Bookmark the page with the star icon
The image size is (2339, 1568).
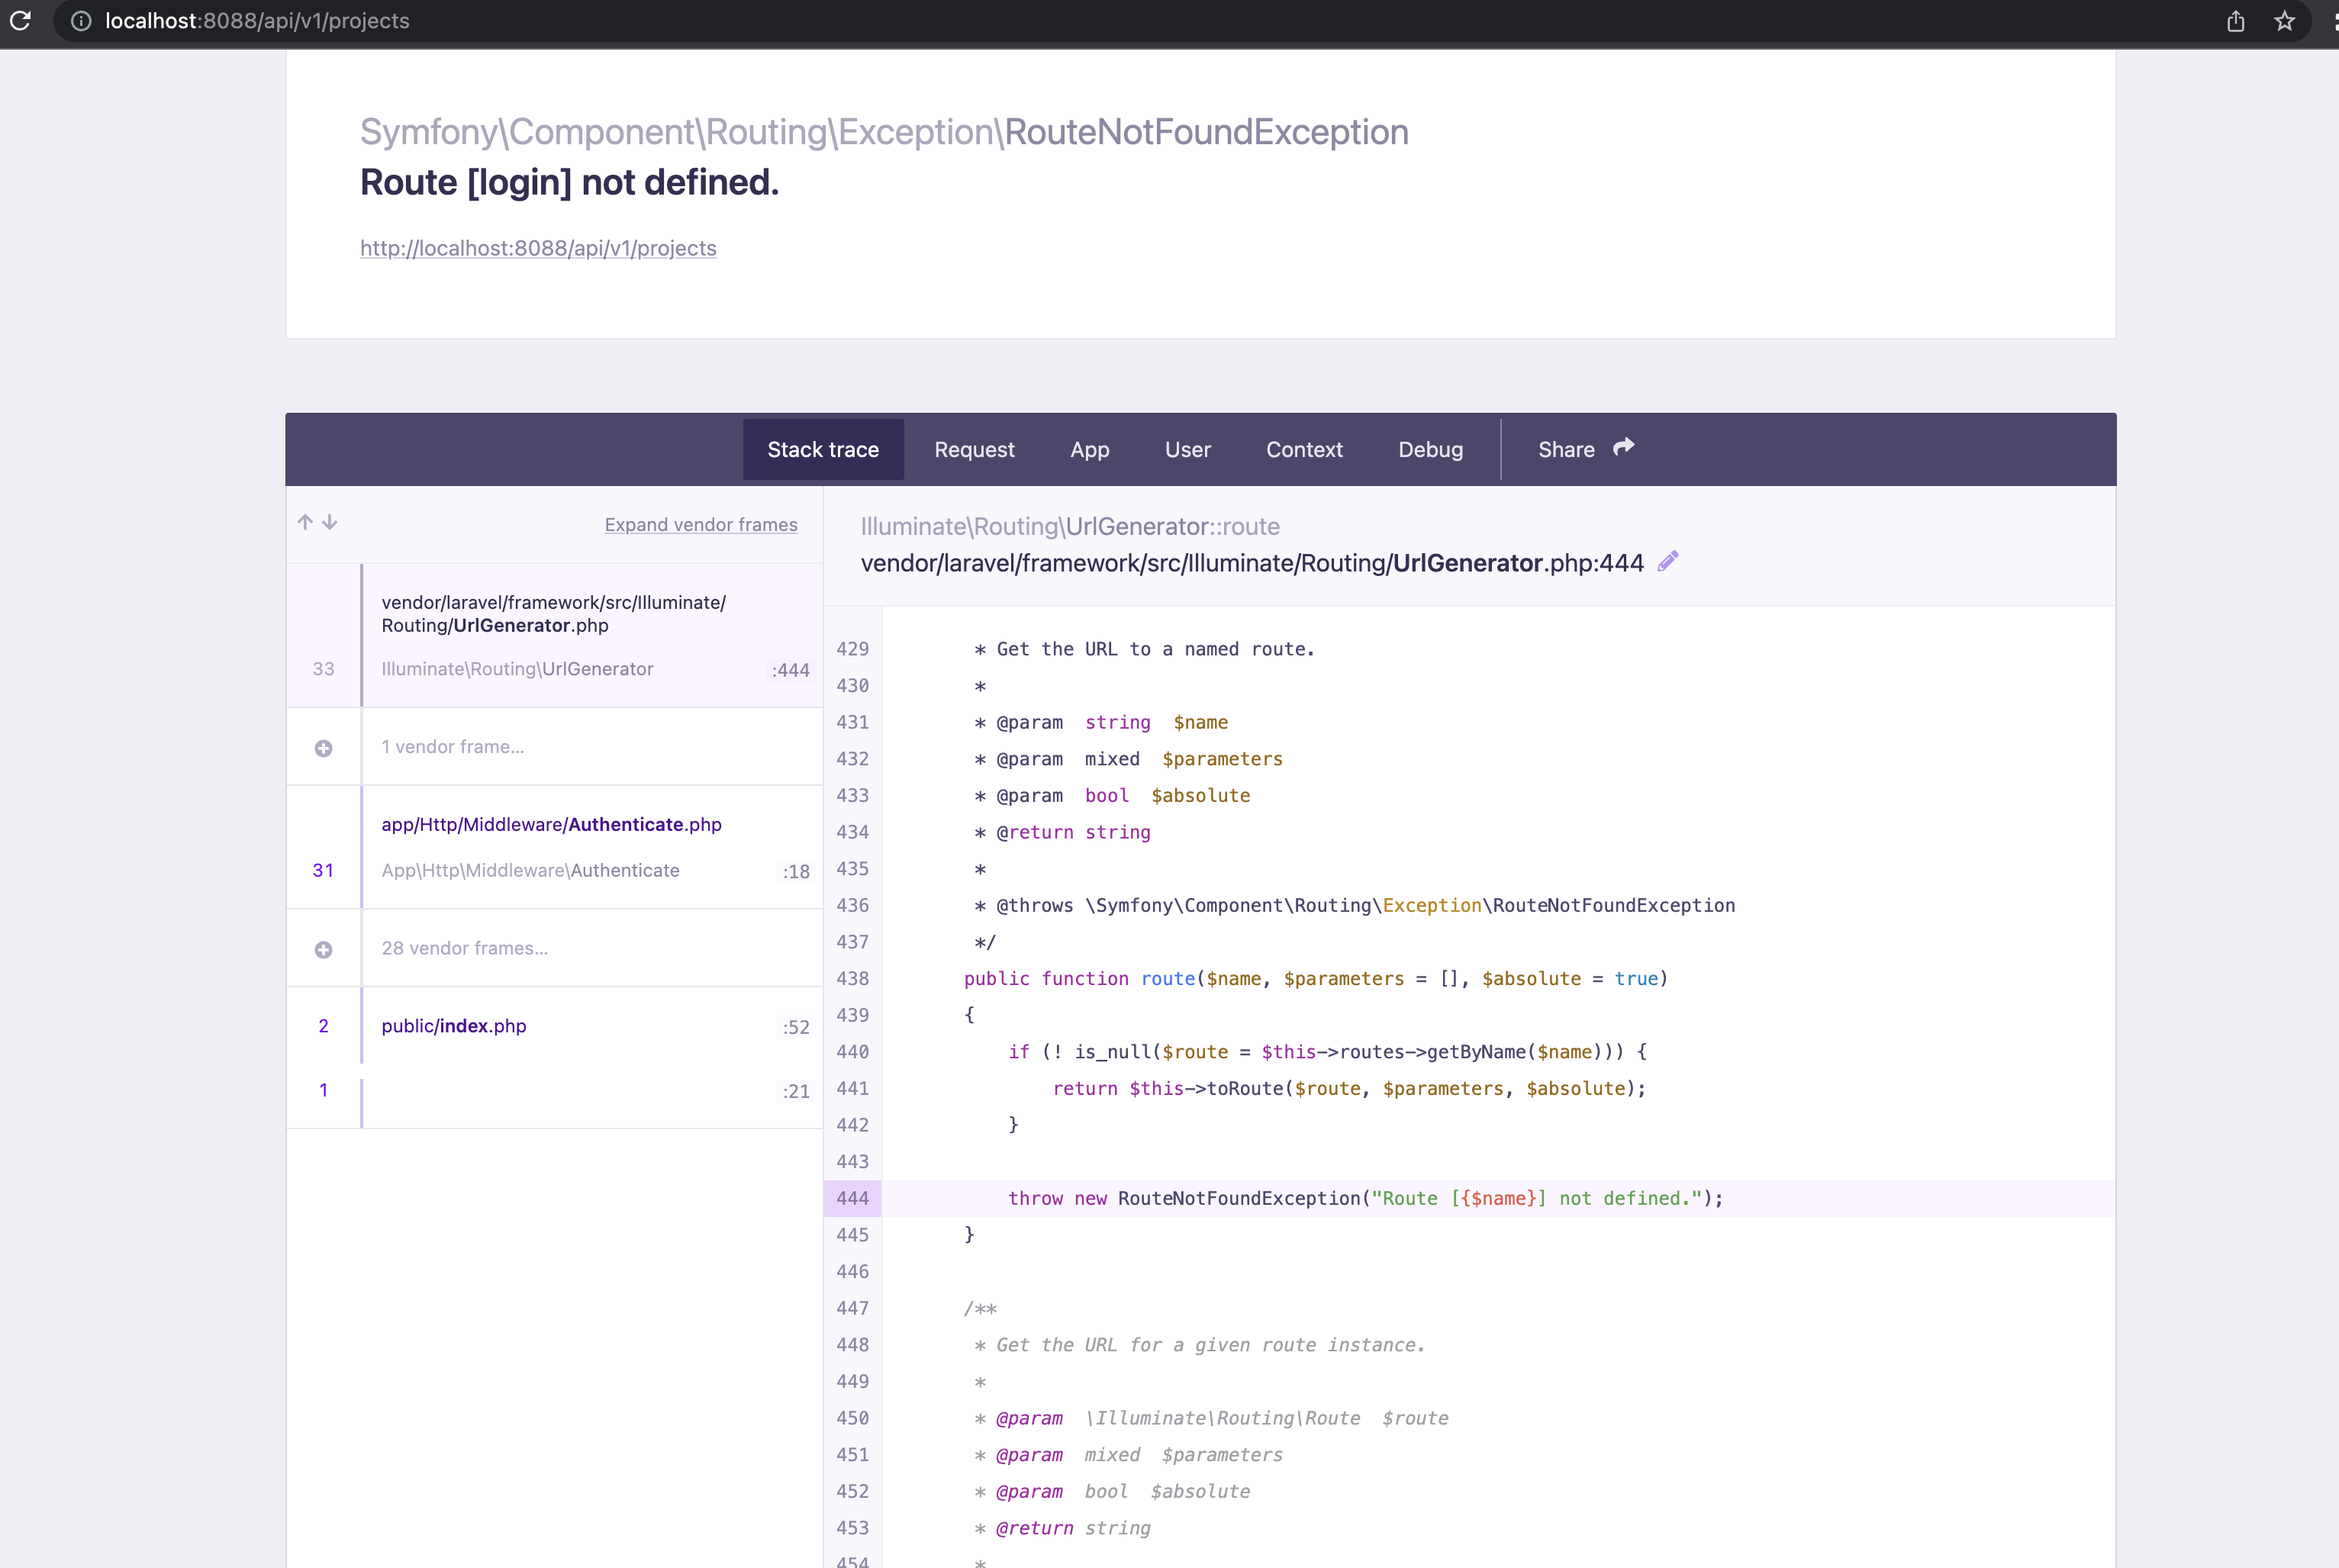pos(2285,21)
